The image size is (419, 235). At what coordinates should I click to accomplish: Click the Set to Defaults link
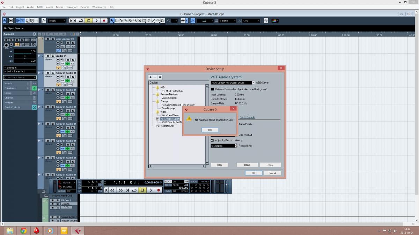click(247, 117)
